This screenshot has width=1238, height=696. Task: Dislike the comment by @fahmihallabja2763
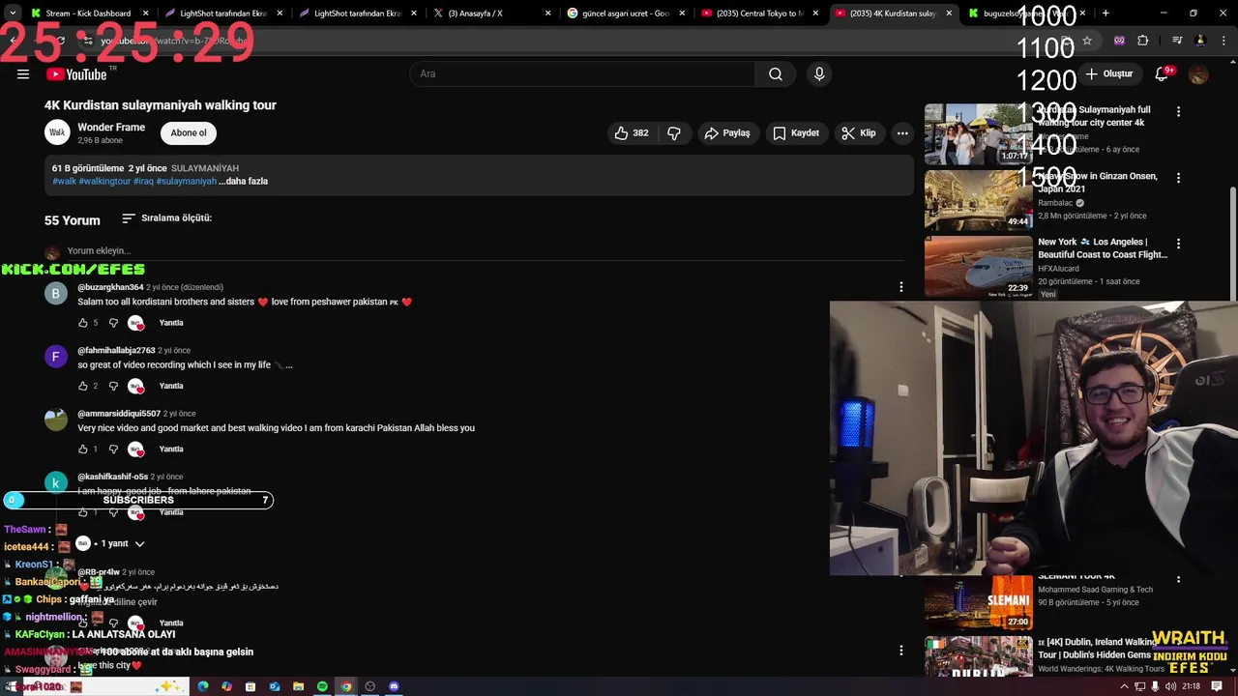[113, 386]
